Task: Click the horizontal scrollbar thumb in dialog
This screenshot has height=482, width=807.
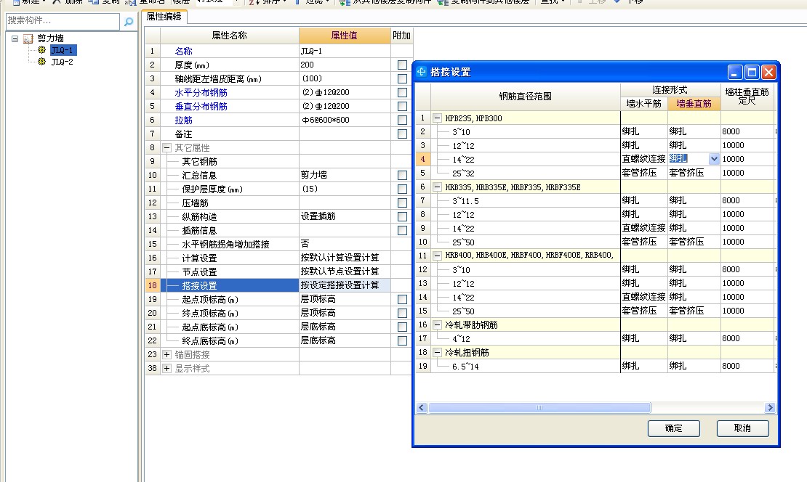Action: [x=539, y=408]
